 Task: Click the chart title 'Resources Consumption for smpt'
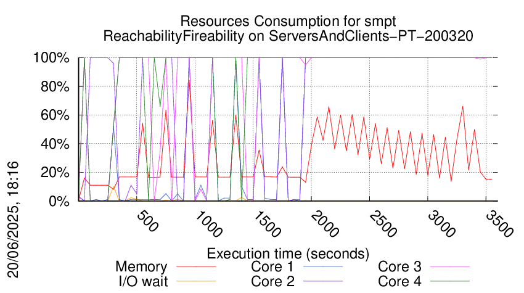(288, 21)
